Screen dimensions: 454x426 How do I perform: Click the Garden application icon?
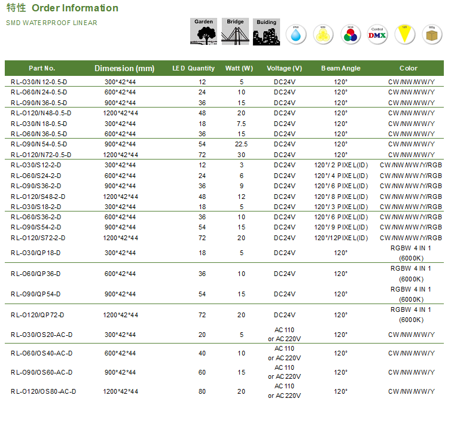(203, 32)
